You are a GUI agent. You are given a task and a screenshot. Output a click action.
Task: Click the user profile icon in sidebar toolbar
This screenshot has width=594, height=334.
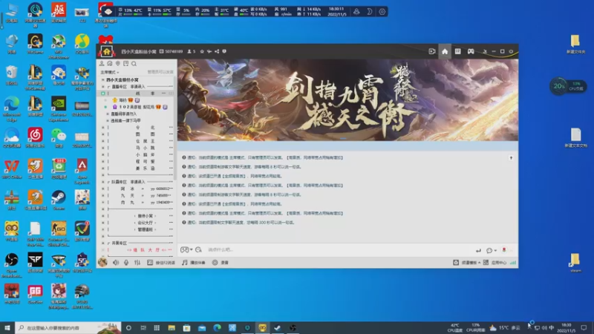tap(102, 64)
